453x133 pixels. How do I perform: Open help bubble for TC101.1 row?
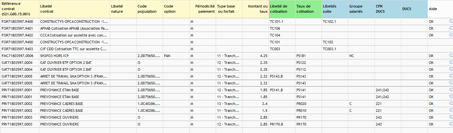[451, 22]
